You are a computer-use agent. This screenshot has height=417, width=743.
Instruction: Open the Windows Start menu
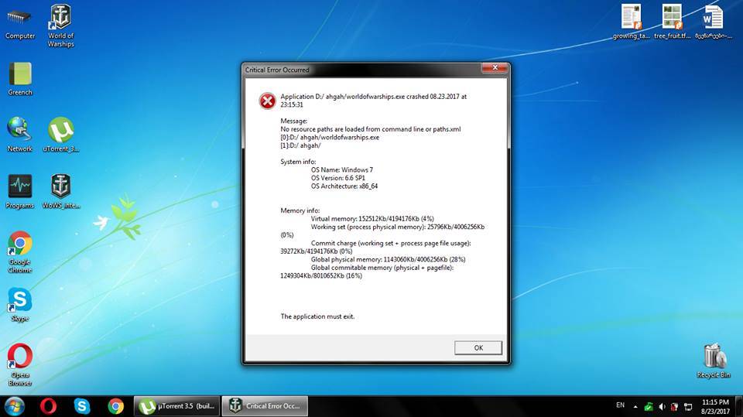click(x=14, y=406)
